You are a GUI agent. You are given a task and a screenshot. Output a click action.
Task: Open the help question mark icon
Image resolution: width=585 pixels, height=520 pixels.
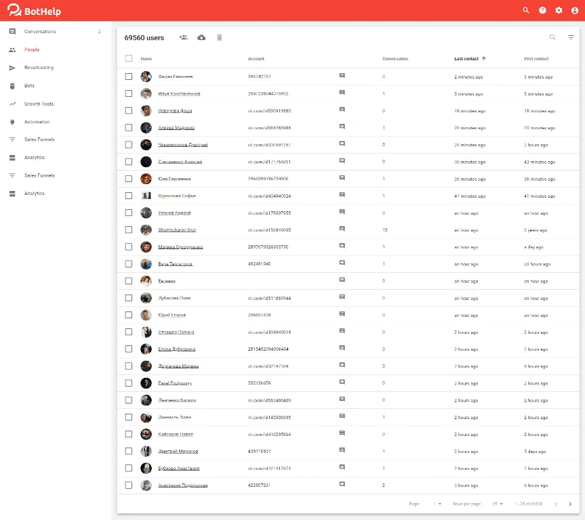(542, 10)
